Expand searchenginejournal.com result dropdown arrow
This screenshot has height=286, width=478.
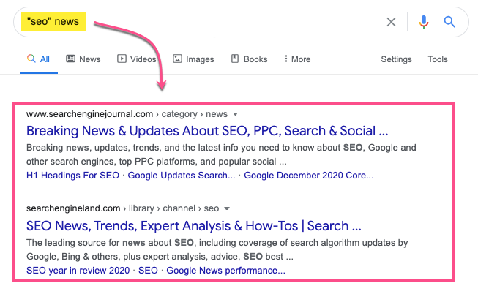coord(235,115)
